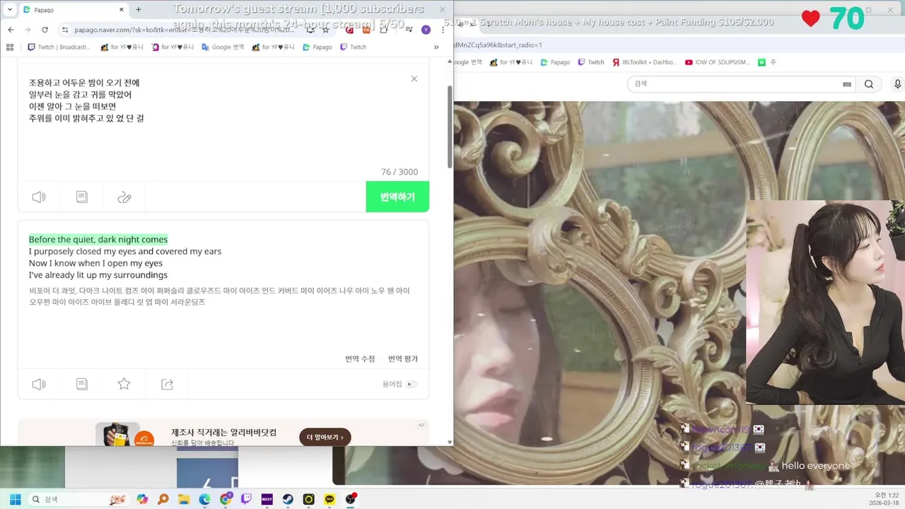Image resolution: width=905 pixels, height=509 pixels.
Task: Click the 더 알아보기 ad button
Action: click(325, 437)
